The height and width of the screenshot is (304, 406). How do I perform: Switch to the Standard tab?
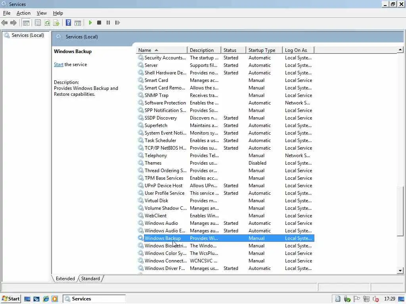[90, 279]
